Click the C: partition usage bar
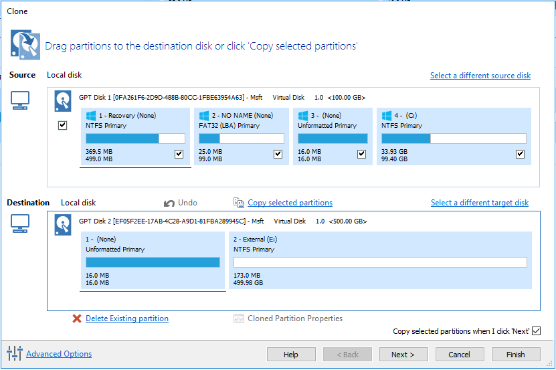 (x=453, y=138)
